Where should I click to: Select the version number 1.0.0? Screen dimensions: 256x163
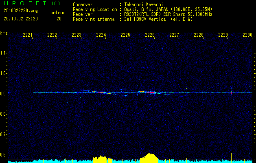click(x=55, y=4)
